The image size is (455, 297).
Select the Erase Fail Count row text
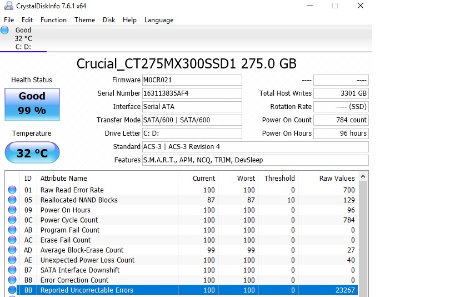coord(66,240)
